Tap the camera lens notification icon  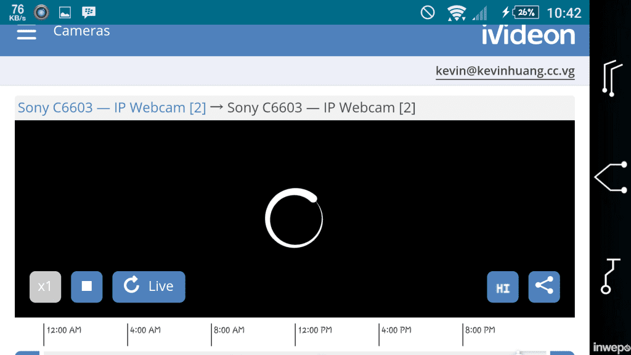(41, 12)
